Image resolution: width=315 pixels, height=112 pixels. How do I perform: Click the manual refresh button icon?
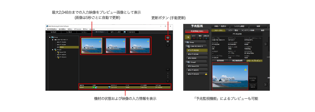[x=168, y=38]
